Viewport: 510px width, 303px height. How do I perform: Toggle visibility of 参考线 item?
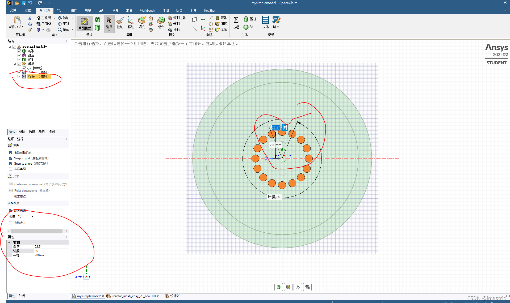pos(24,68)
